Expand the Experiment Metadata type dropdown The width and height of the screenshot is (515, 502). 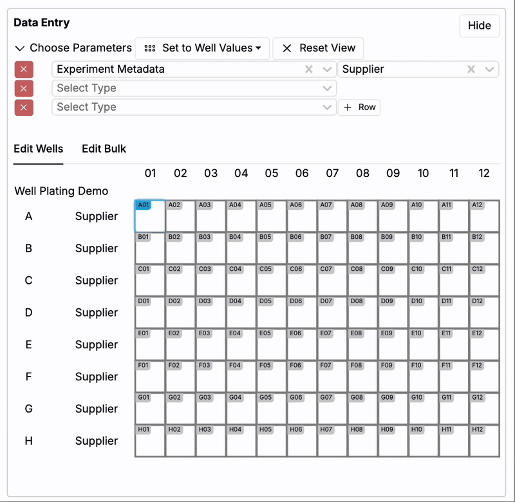click(x=327, y=70)
